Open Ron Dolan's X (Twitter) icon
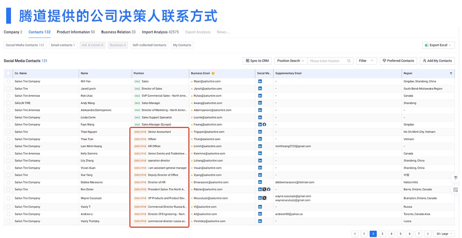462x238 pixels. [x=264, y=190]
